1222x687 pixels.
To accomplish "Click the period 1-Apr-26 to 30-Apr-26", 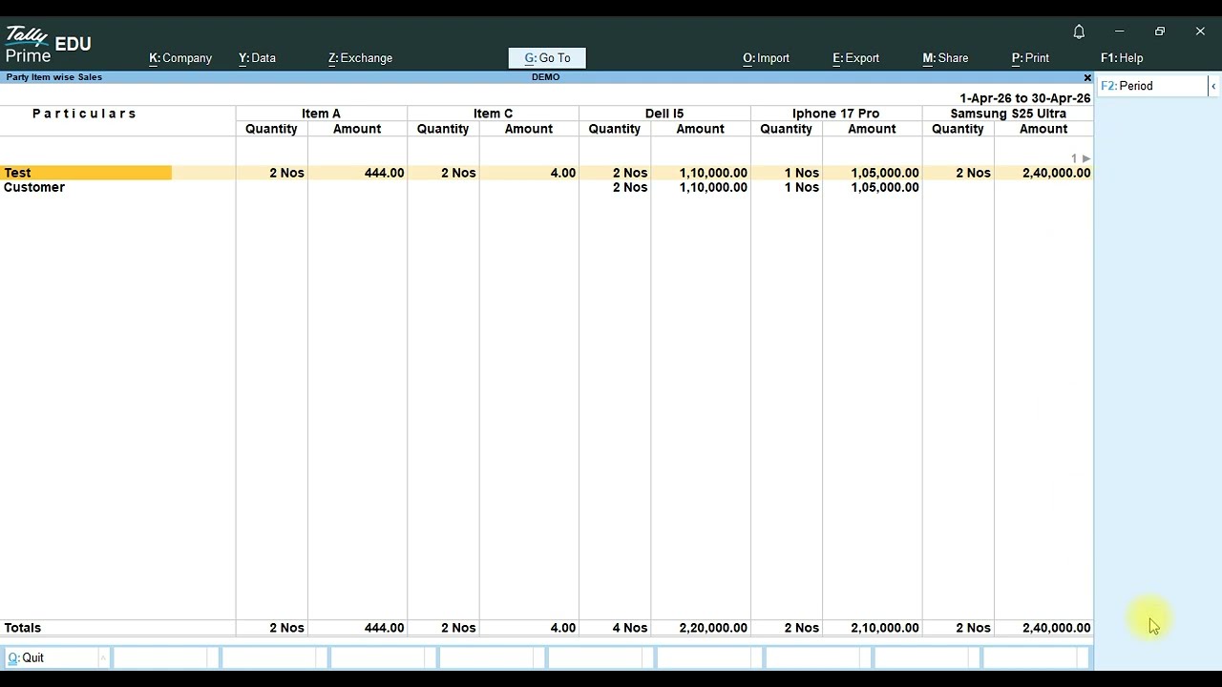I will pos(1024,98).
